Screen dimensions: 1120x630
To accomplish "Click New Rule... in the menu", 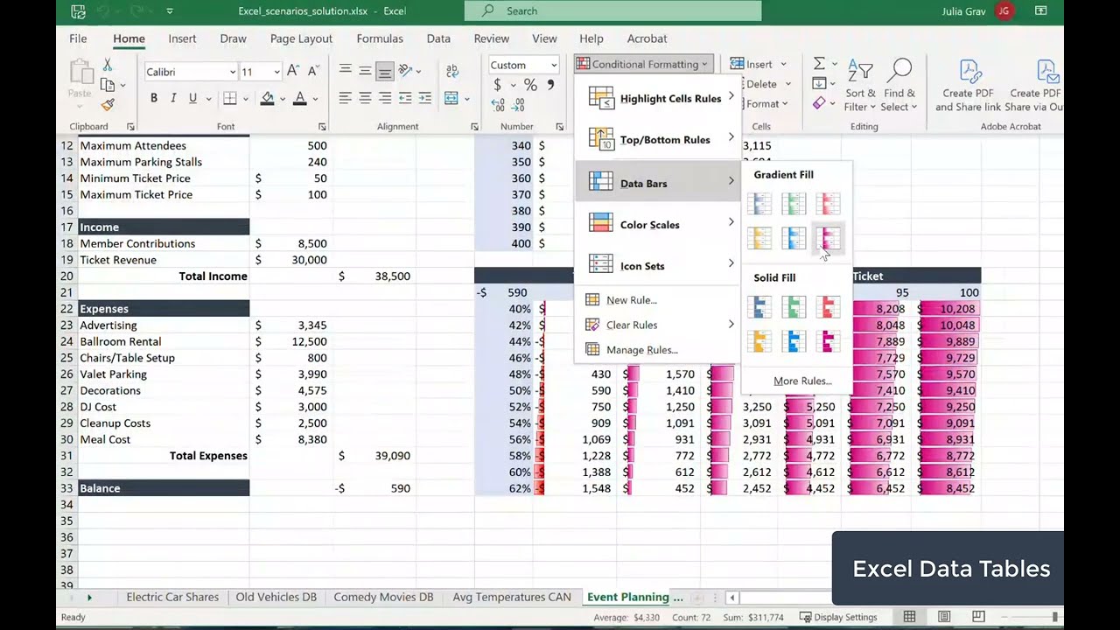I will coord(631,300).
